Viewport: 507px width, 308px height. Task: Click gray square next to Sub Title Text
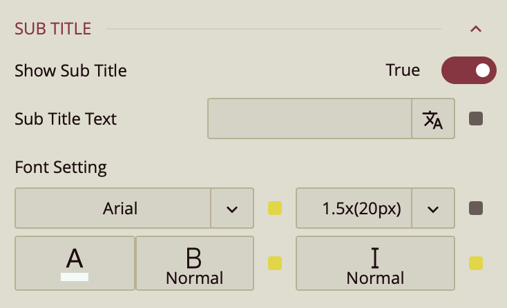(x=476, y=119)
